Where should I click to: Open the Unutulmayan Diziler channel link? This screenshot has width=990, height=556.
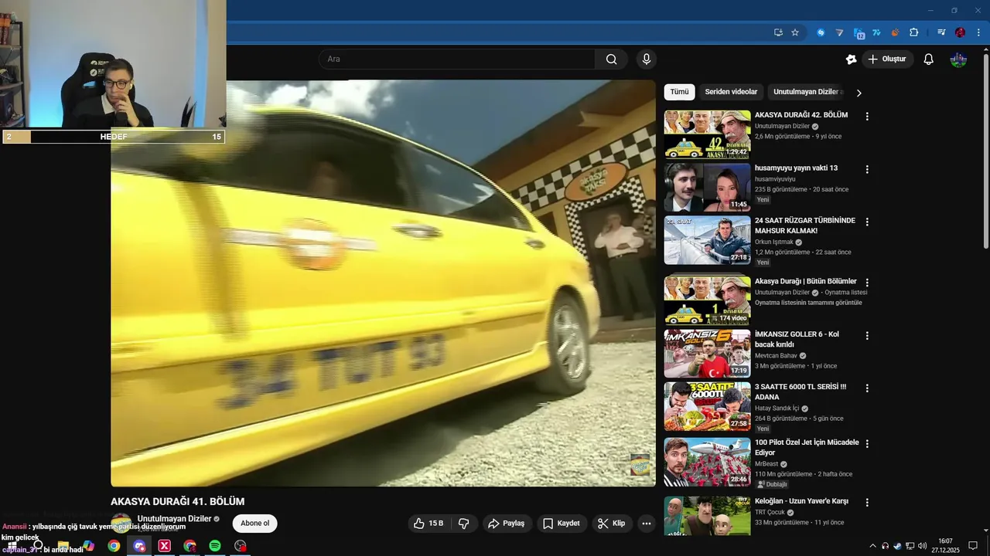[x=174, y=519]
